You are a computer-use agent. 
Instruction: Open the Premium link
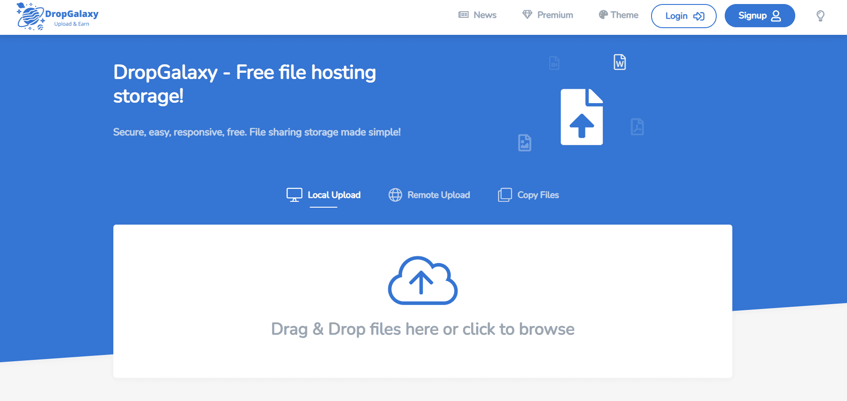point(555,15)
